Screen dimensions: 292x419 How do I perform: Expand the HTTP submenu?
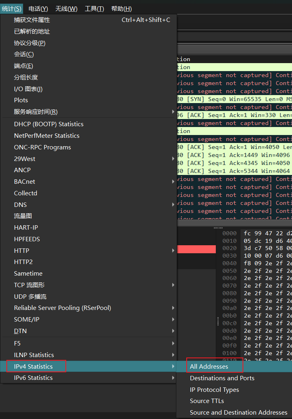pos(88,250)
